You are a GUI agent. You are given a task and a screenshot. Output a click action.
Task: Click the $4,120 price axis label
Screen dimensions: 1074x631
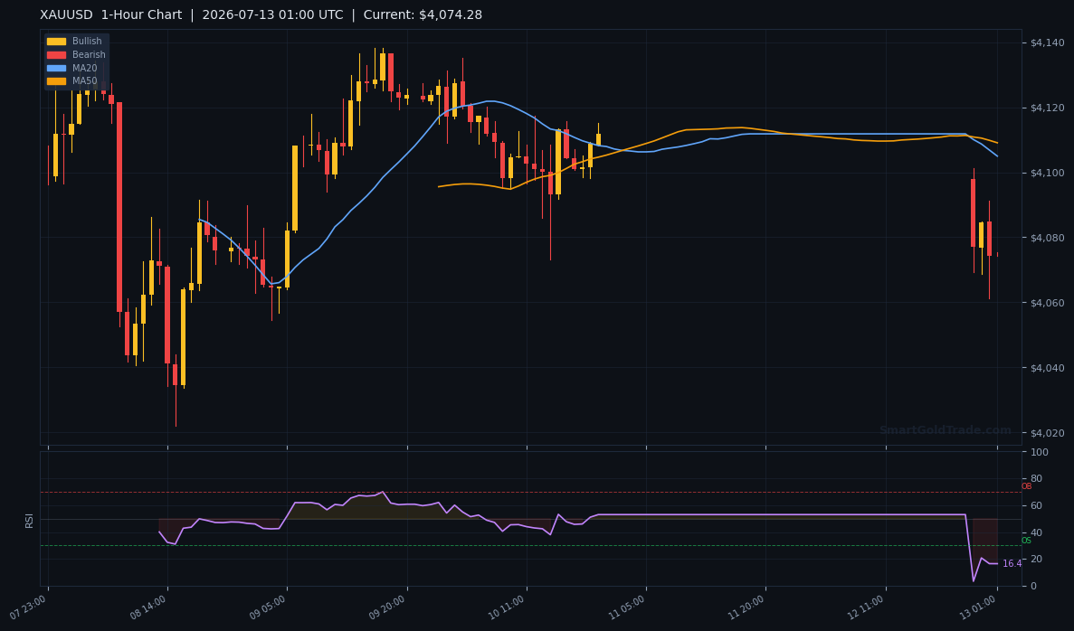coord(1047,108)
